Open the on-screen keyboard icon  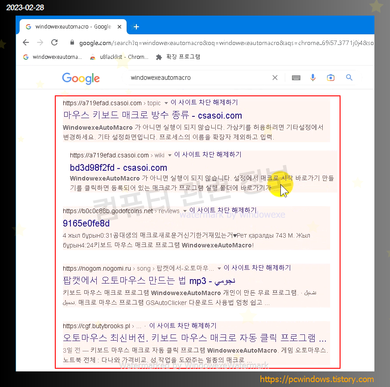296,78
